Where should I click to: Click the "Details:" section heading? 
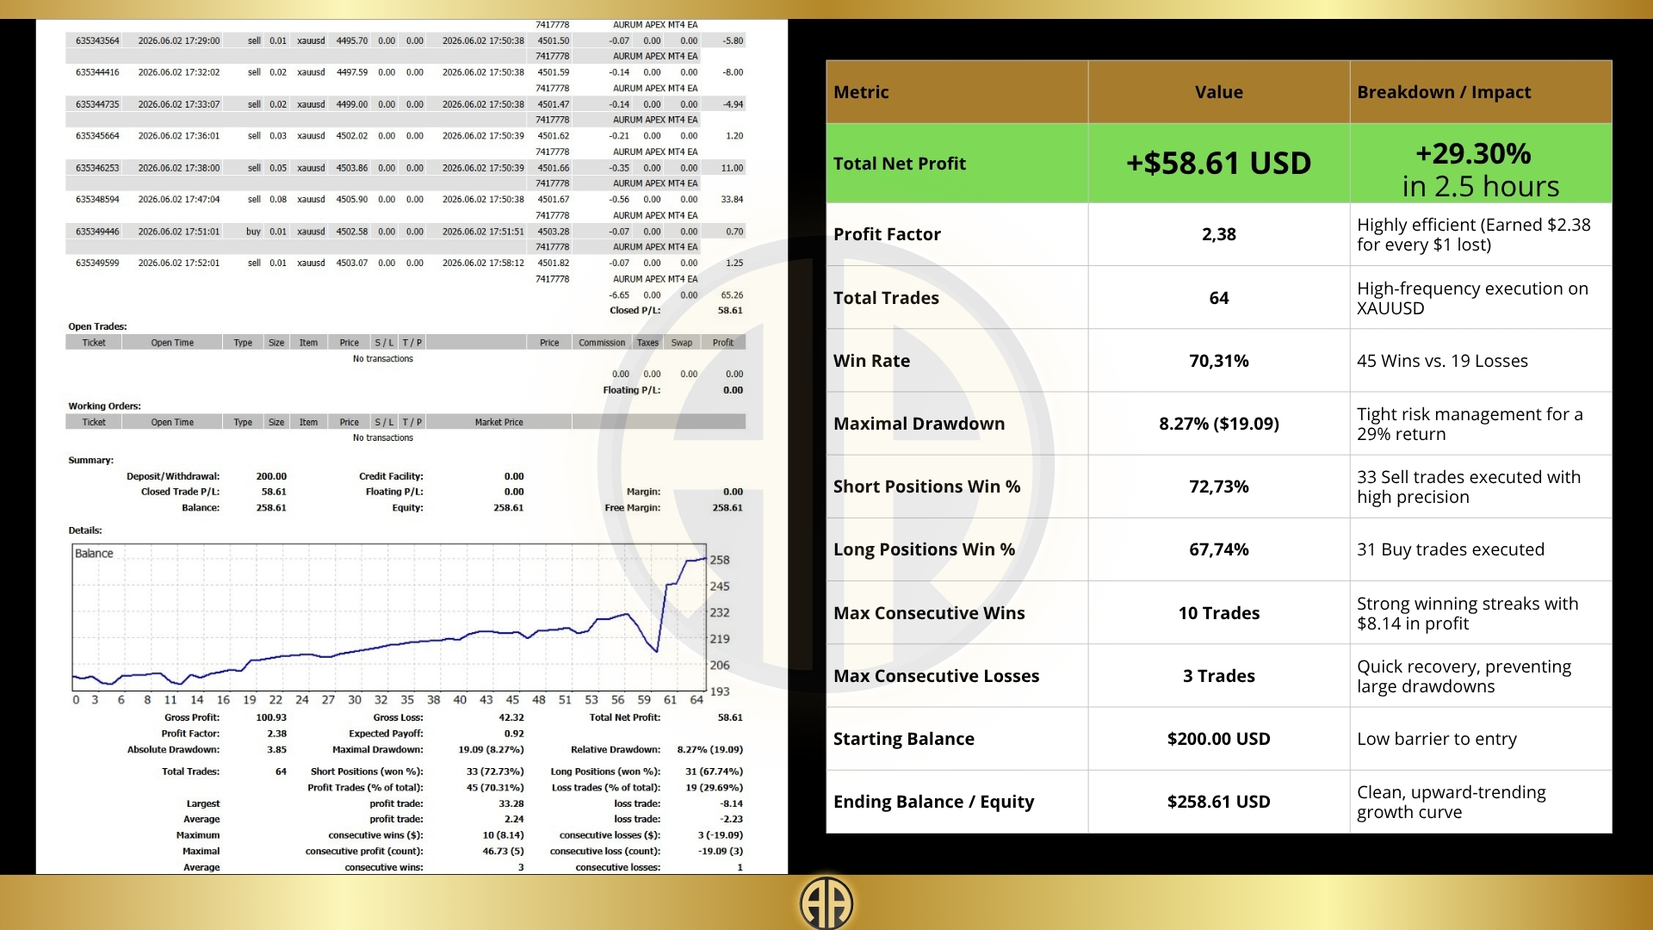pos(85,530)
